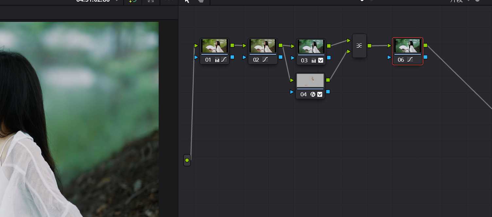Image resolution: width=492 pixels, height=217 pixels.
Task: Click the parallel mixer green output
Action: coord(369,46)
